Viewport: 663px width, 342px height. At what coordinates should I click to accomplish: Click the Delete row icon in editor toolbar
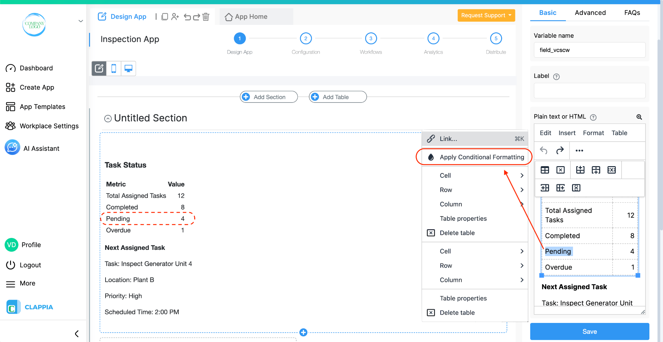(x=612, y=170)
